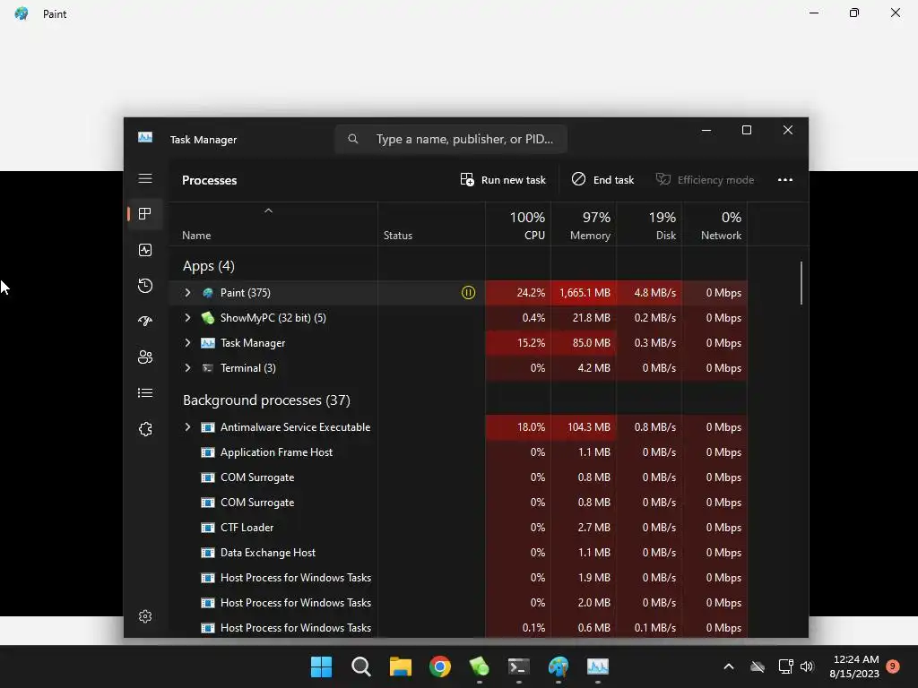Click the Paint window title icon
Viewport: 918px width, 688px height.
click(x=22, y=13)
